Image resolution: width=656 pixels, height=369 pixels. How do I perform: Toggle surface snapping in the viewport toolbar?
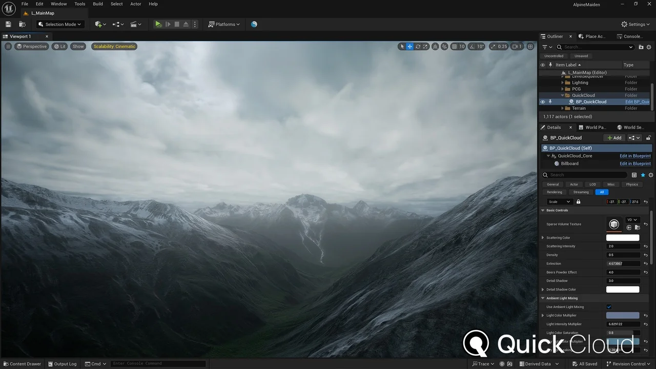tap(435, 46)
